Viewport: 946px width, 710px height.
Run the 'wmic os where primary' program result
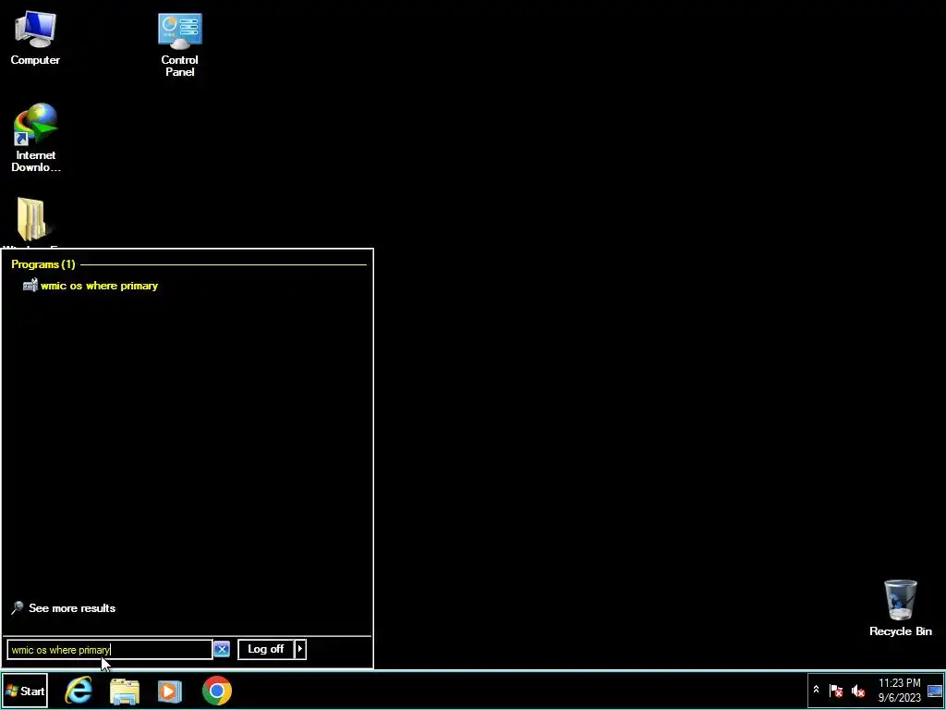coord(91,286)
